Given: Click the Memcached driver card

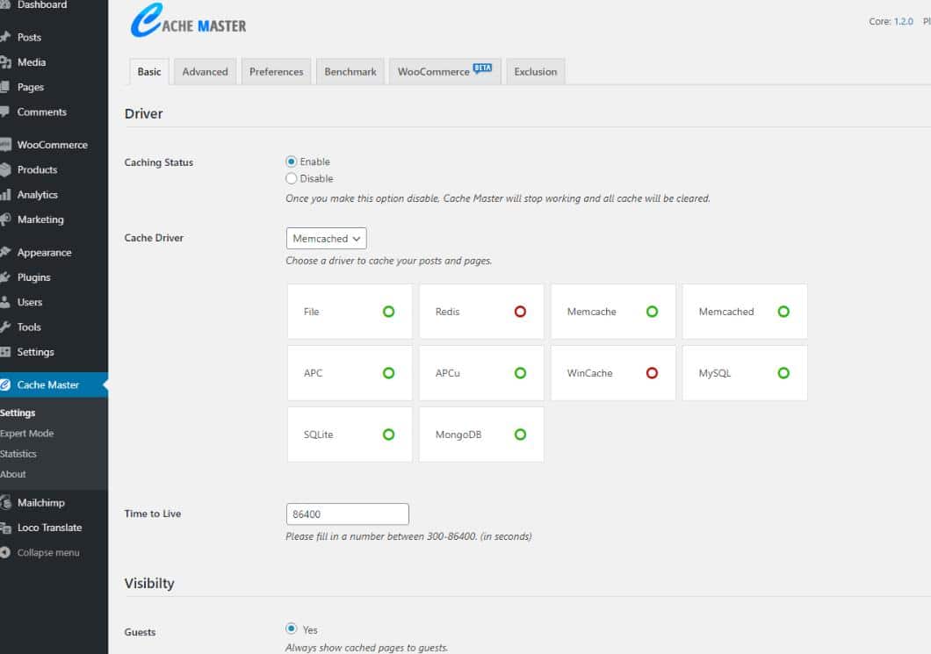Looking at the screenshot, I should [745, 312].
